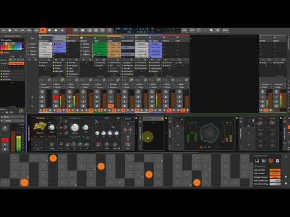This screenshot has height=217, width=290.
Task: Click the first orange setting button in the keyboard panel
Action: [275, 170]
